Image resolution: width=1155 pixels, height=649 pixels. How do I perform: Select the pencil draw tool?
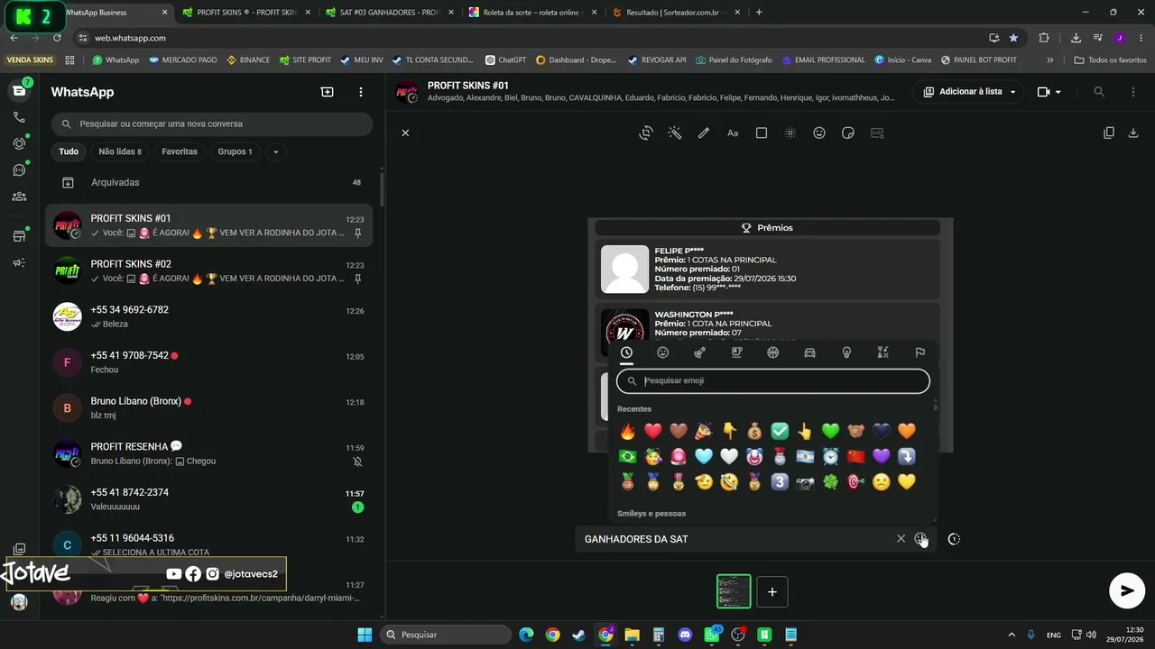pyautogui.click(x=704, y=133)
